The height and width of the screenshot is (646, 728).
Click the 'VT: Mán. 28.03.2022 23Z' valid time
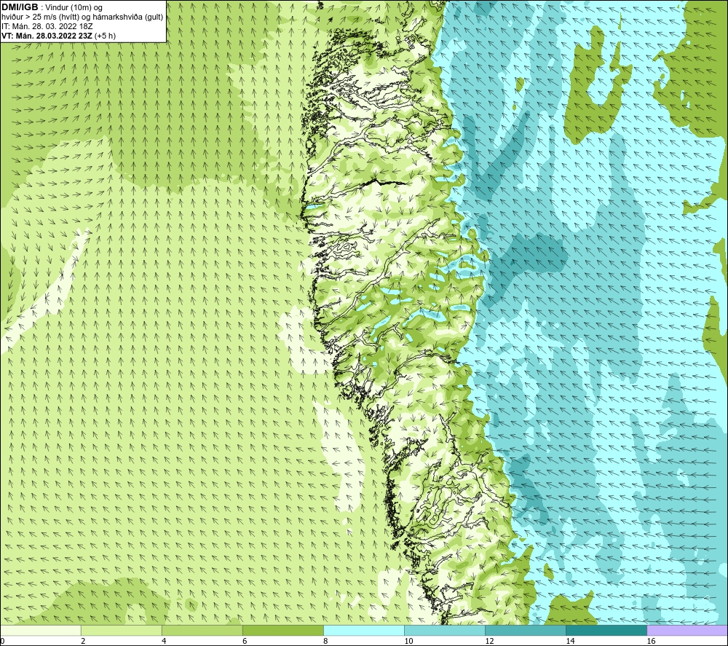pos(47,36)
